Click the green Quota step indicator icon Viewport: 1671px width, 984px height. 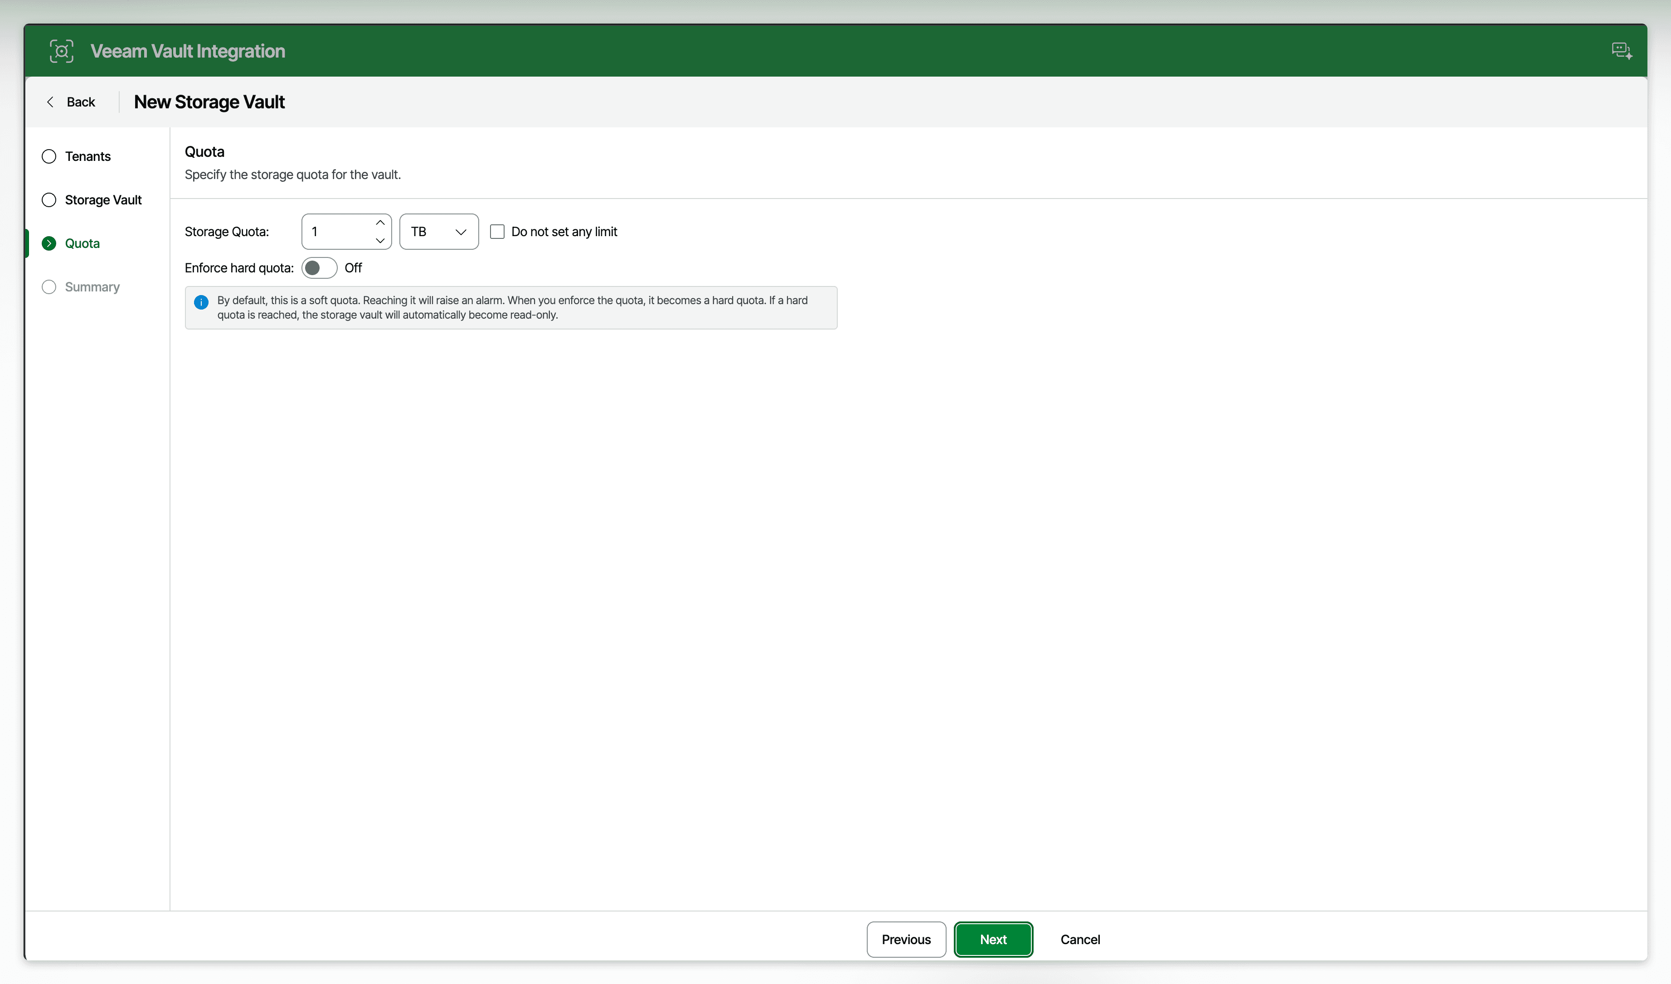pyautogui.click(x=49, y=243)
